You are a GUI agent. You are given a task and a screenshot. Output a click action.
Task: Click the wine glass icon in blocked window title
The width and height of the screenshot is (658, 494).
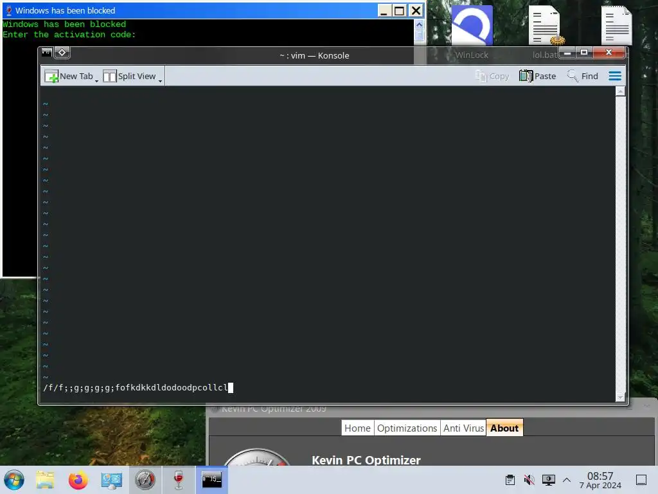(x=9, y=10)
